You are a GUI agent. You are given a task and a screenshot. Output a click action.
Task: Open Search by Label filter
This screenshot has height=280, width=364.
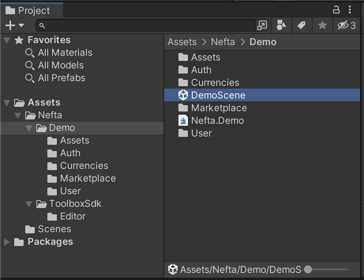302,25
